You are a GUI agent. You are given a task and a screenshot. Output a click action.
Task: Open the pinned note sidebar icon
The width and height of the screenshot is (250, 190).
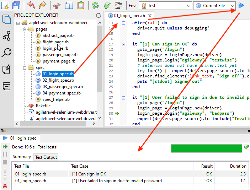coord(7,69)
